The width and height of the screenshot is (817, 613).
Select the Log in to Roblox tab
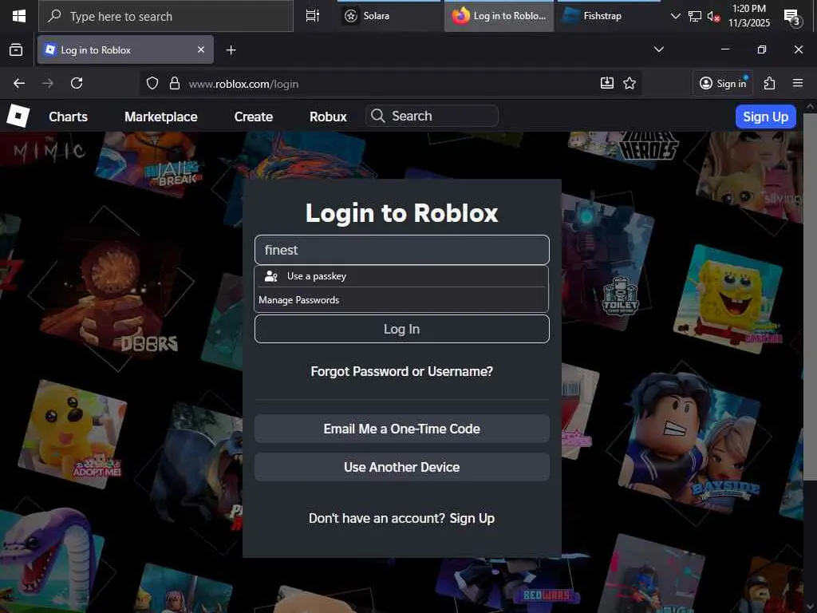(125, 50)
